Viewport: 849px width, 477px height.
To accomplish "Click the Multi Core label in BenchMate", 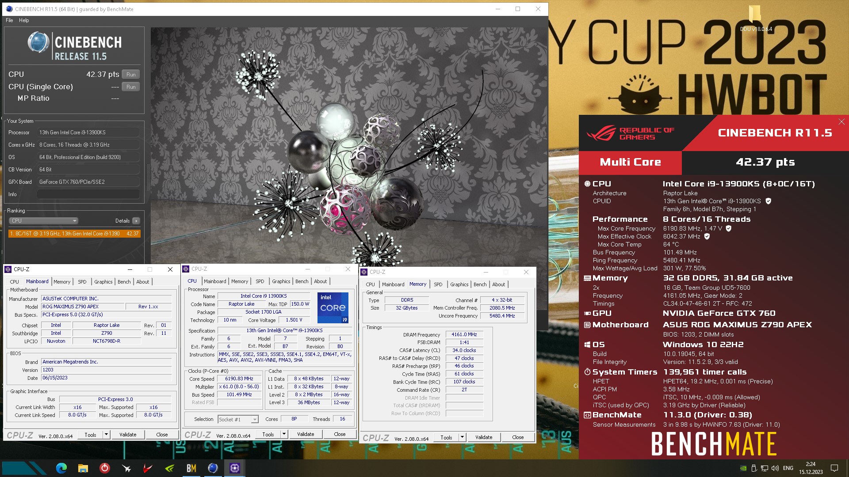I will [x=630, y=162].
